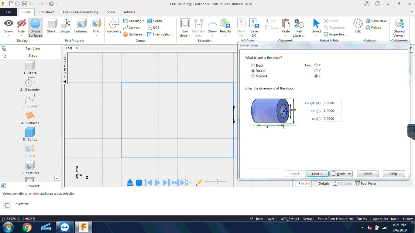Expand the Chaining dropdown

[x=143, y=21]
